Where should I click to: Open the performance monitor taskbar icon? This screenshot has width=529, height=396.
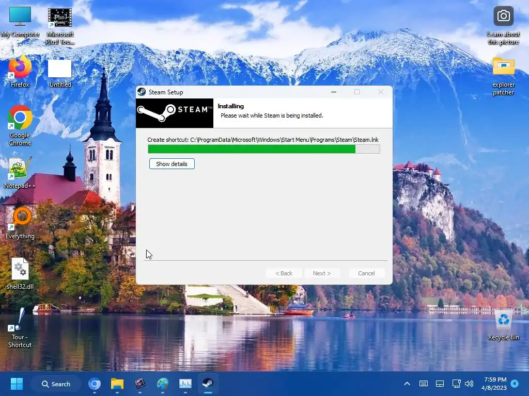pyautogui.click(x=185, y=384)
